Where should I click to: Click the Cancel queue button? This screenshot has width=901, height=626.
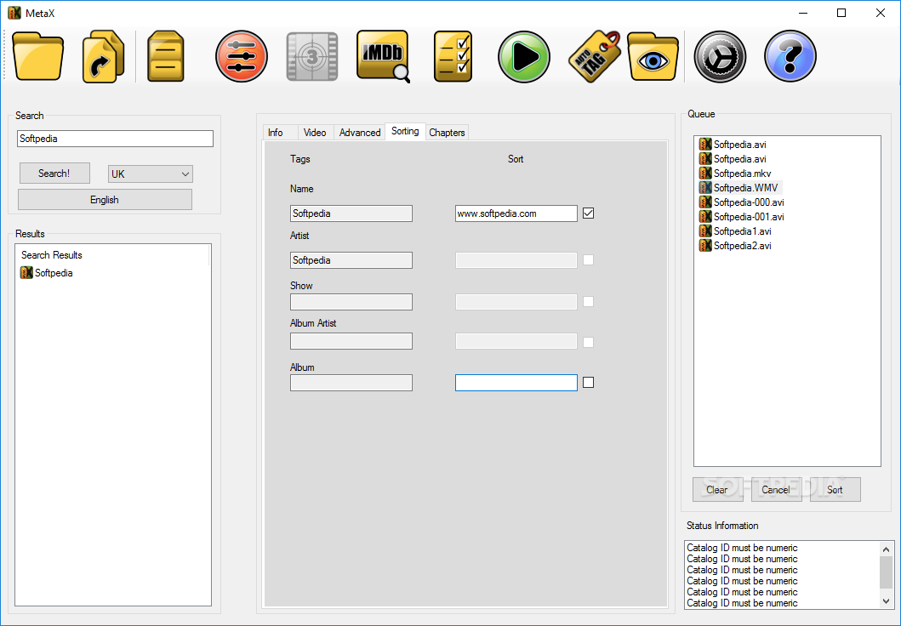(776, 489)
